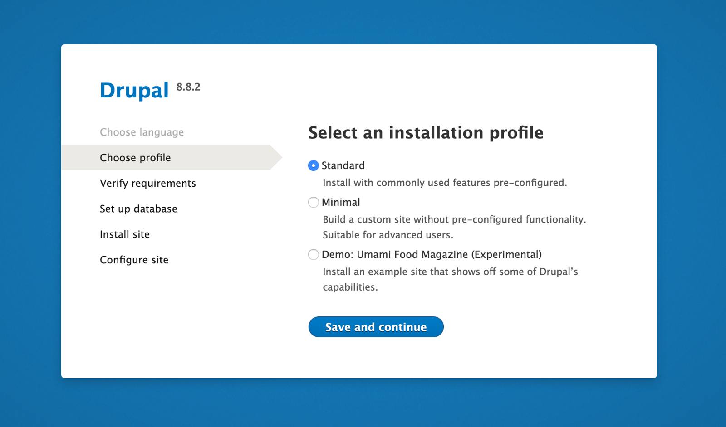
Task: Click the Minimal profile description text
Action: point(454,219)
